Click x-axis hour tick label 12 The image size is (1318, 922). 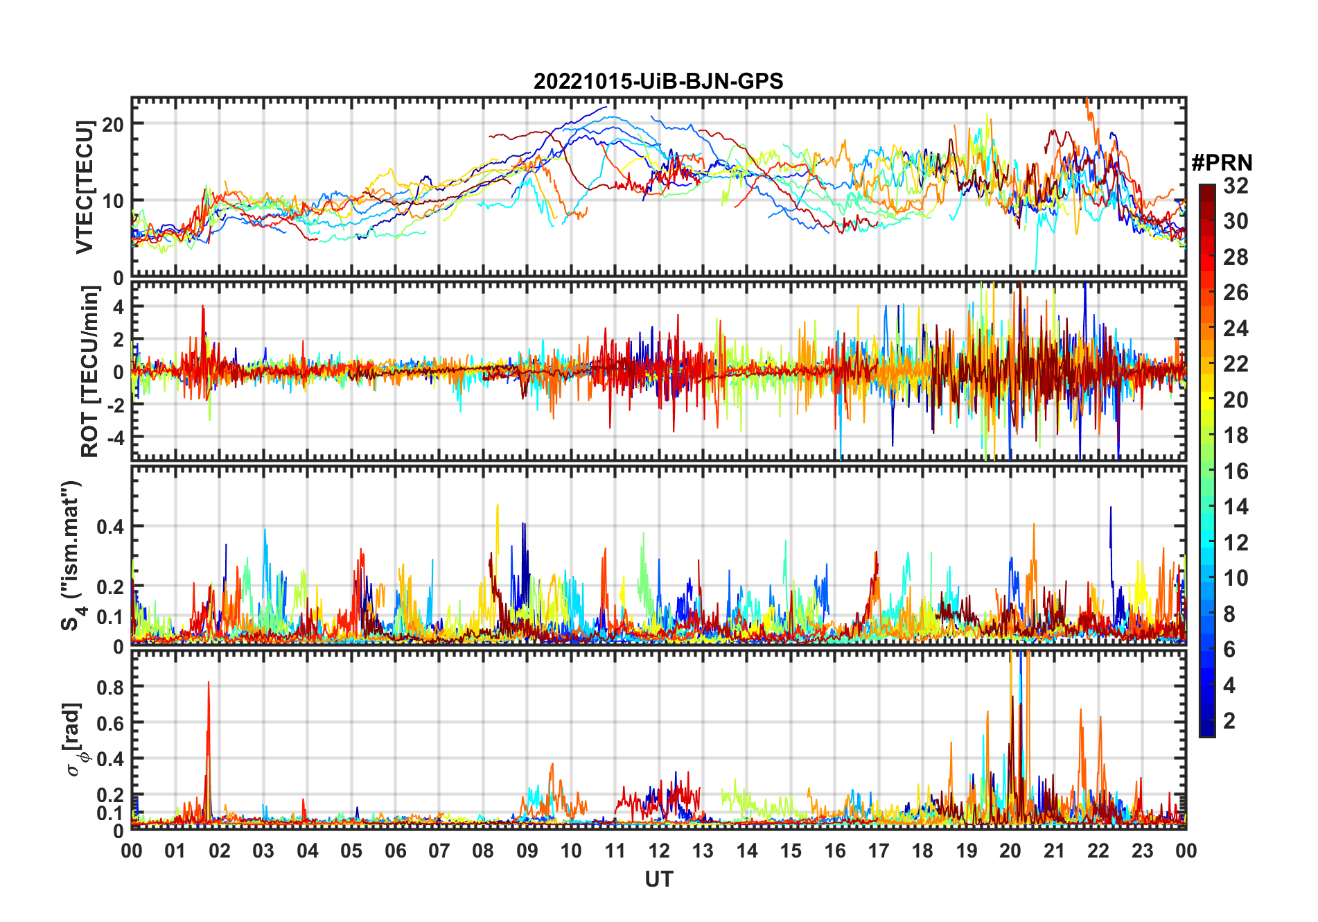(658, 851)
